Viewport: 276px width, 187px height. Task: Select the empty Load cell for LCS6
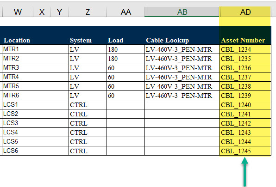tap(125, 151)
